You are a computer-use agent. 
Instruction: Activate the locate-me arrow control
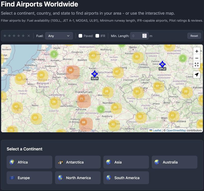[197, 74]
